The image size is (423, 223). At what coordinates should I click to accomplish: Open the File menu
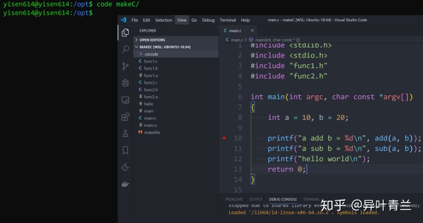135,20
